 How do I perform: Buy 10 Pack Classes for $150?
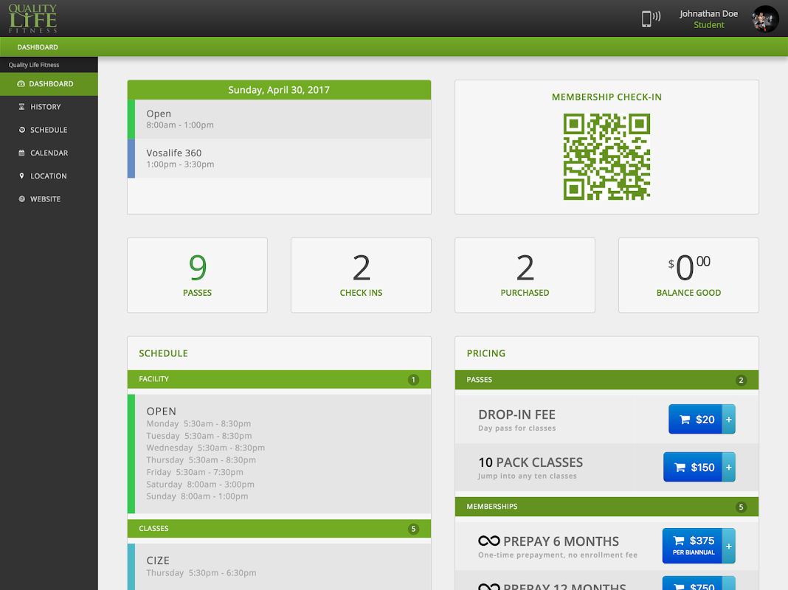click(694, 467)
